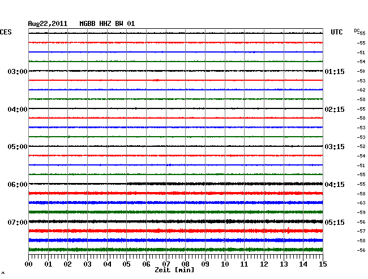This screenshot has width=368, height=279.
Task: Select minute tick label 03
Action: point(87,264)
